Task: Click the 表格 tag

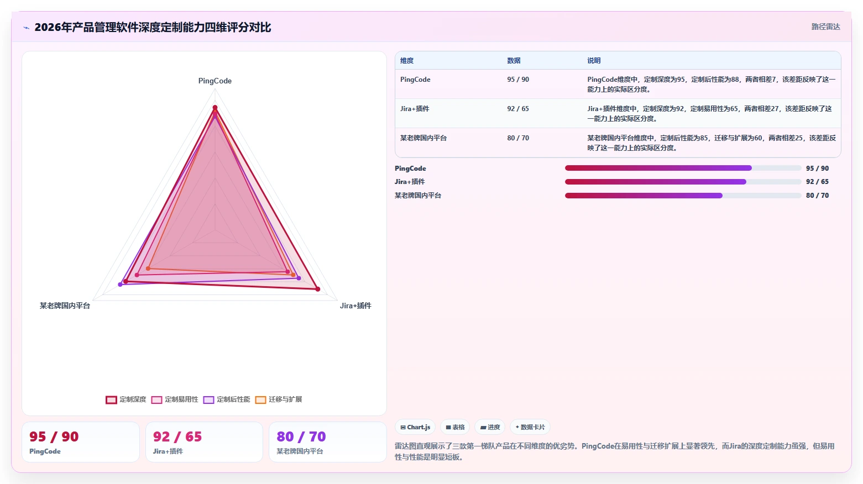Action: [x=455, y=427]
